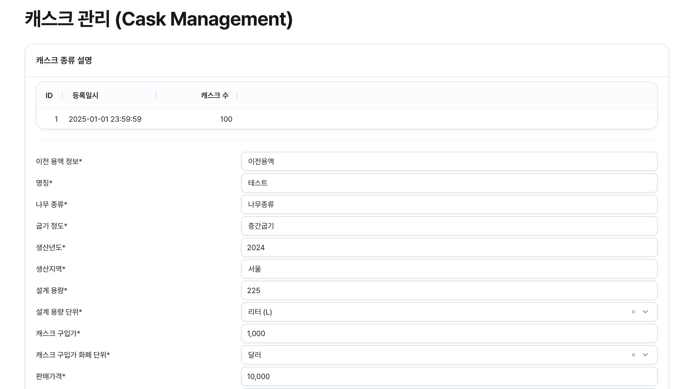Image resolution: width=691 pixels, height=389 pixels.
Task: Sort by the 캐스크 수 column header
Action: click(215, 96)
